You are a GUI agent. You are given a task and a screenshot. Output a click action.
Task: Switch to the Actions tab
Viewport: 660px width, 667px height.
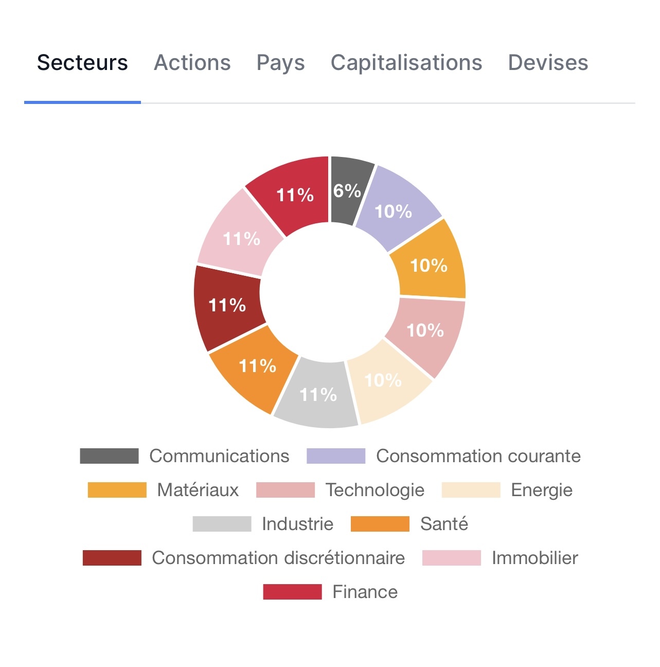point(192,63)
